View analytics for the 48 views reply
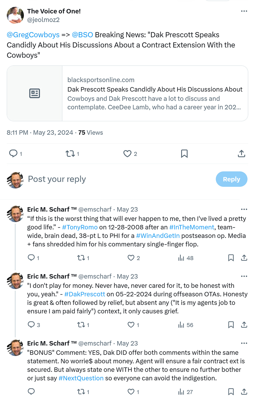The width and height of the screenshot is (255, 402). [x=186, y=258]
